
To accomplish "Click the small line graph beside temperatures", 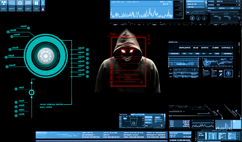I will [x=203, y=124].
